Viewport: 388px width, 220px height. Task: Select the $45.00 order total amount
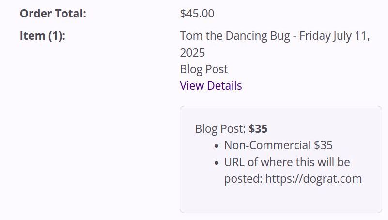[x=197, y=14]
